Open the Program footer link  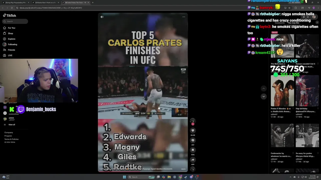click(x=8, y=136)
